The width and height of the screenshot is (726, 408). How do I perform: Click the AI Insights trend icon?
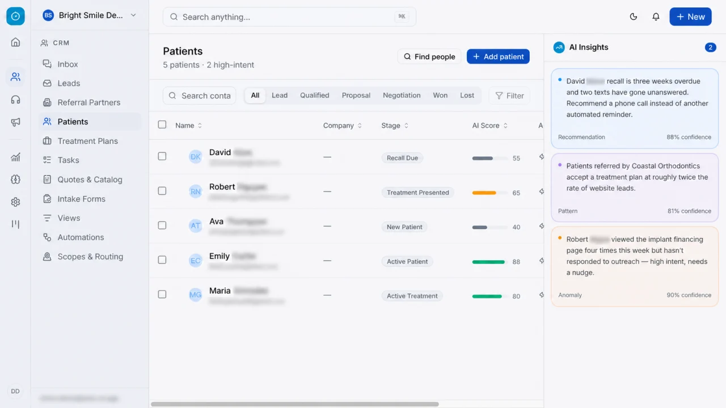559,47
